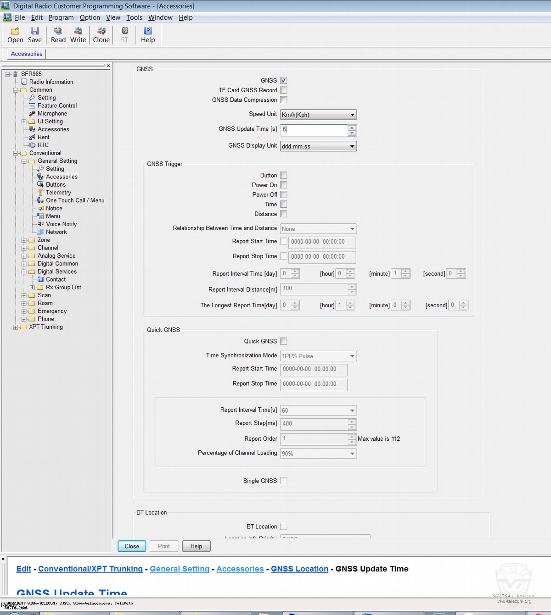This screenshot has height=615, width=551.
Task: Uncheck the GNSS checkbox
Action: point(284,80)
